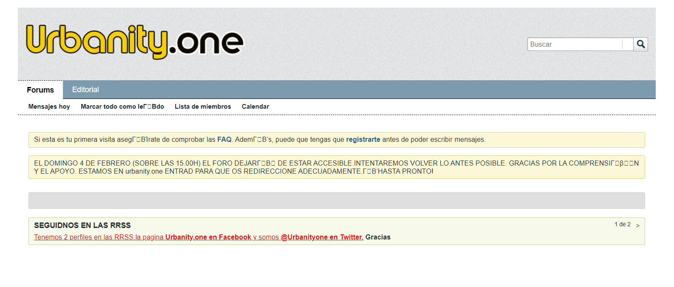
Task: Click the '1 de 2' announcement counter
Action: [x=622, y=224]
